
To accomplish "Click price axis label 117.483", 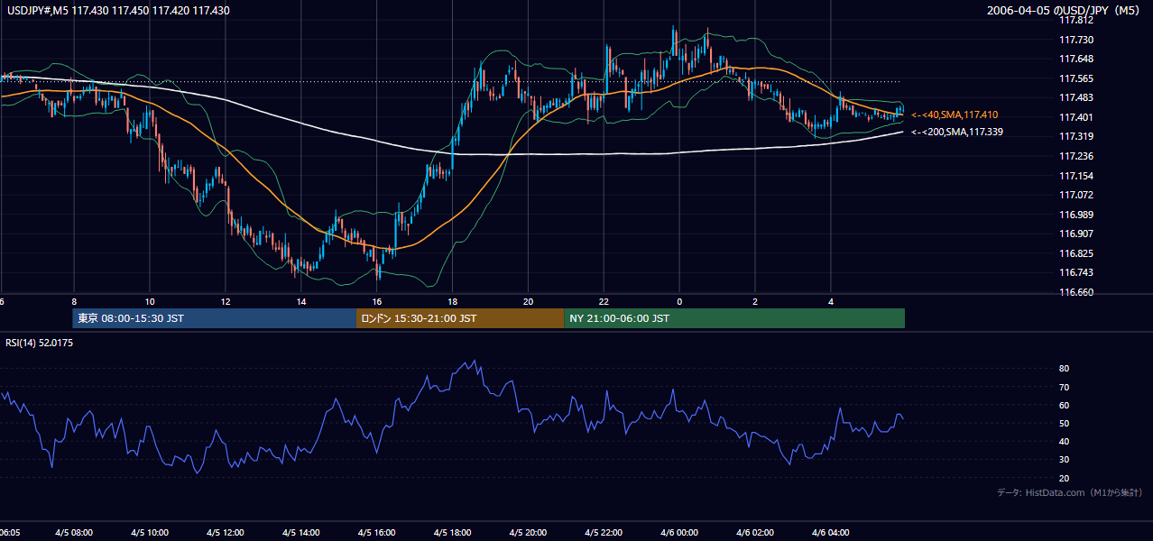I will (x=1075, y=97).
